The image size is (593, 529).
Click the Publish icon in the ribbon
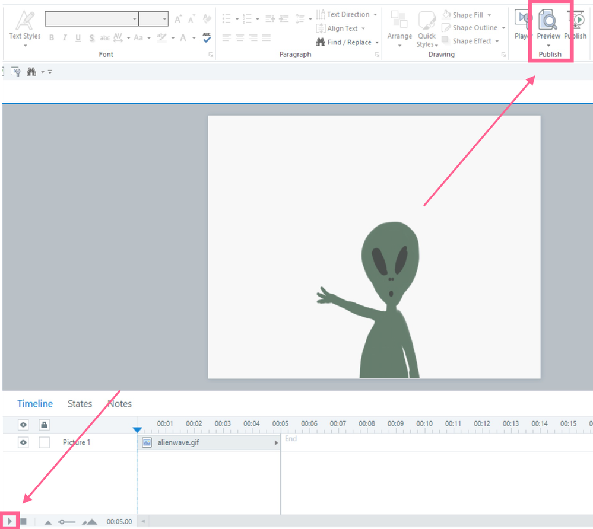pos(576,24)
